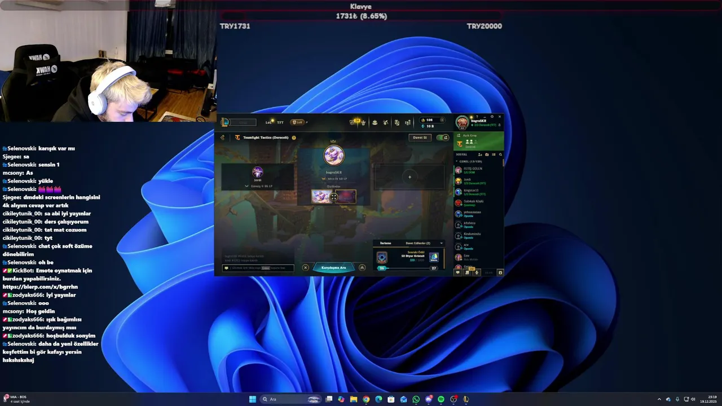Click the Davet Et invite button
Viewport: 722px width, 406px height.
coord(420,138)
